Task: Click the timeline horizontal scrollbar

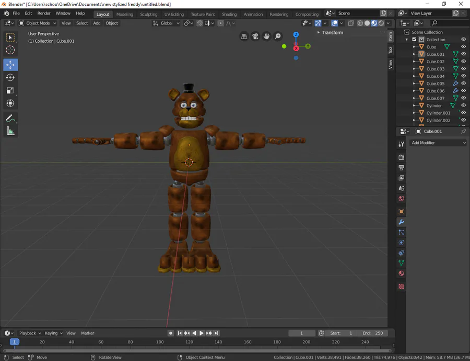Action: (x=197, y=351)
